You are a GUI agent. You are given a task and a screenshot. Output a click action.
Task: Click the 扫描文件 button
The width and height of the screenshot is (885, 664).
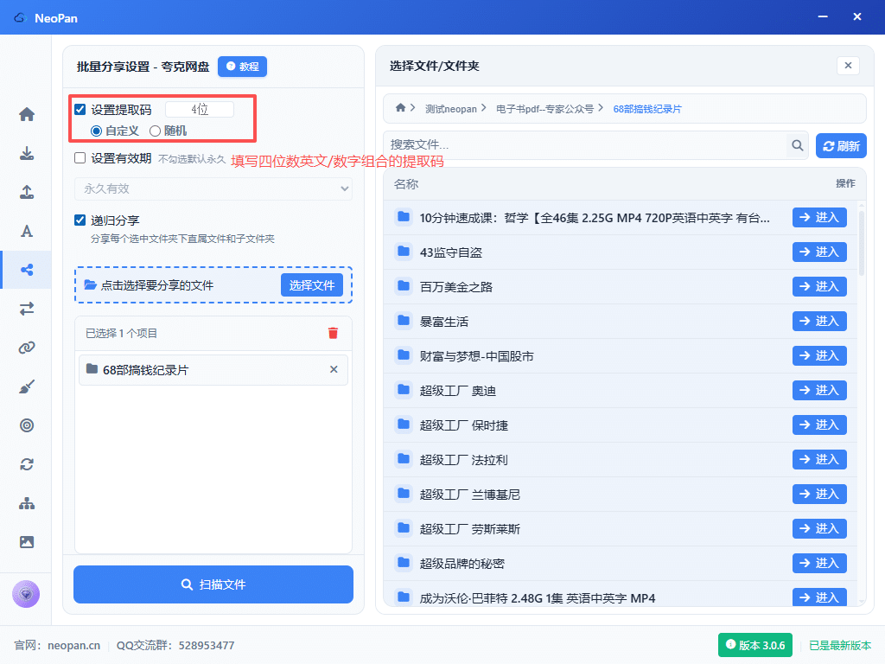coord(213,584)
